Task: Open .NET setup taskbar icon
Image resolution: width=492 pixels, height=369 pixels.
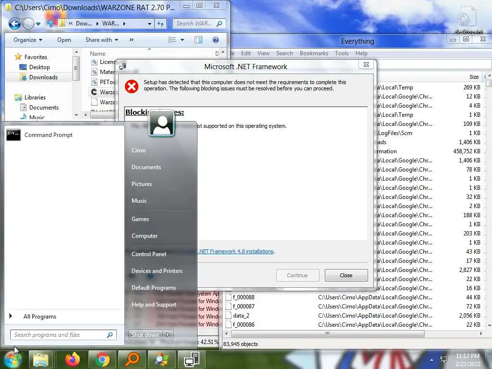Action: point(192,359)
